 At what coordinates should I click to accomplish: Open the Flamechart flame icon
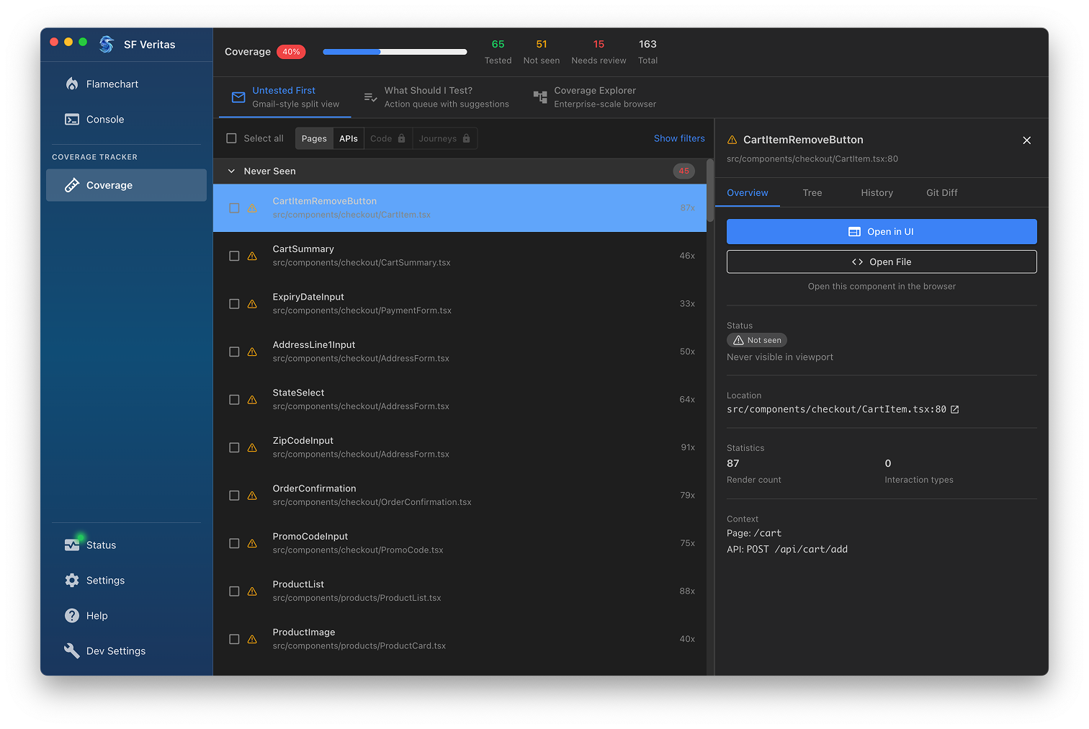[x=72, y=84]
